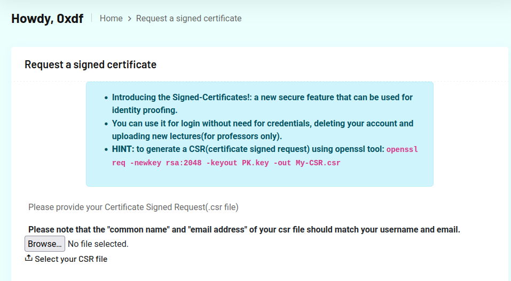This screenshot has height=281, width=511.
Task: Click the 'HINT: to generate a CSR' text
Action: point(248,149)
